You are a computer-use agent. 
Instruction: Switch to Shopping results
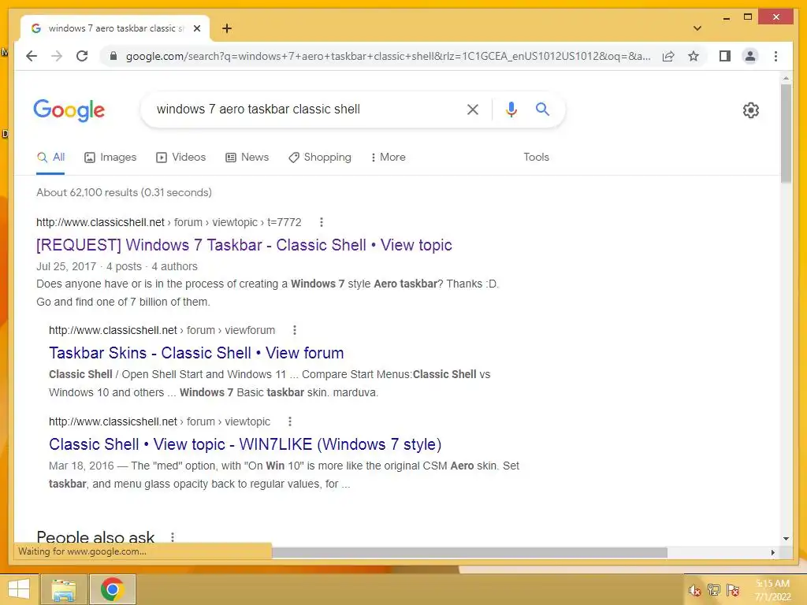(x=320, y=158)
